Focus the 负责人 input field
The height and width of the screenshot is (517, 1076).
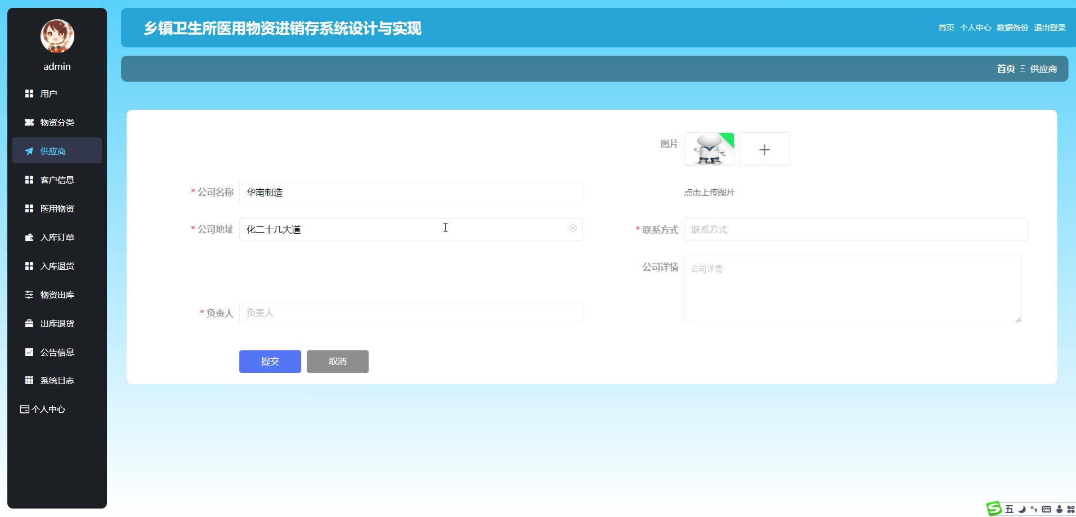click(411, 313)
